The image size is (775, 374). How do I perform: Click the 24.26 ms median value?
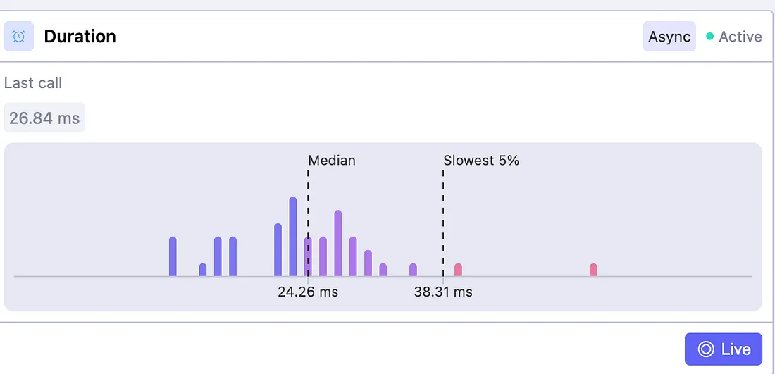[x=308, y=292]
